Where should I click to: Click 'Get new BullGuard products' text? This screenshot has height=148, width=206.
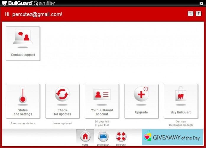pyautogui.click(x=181, y=123)
